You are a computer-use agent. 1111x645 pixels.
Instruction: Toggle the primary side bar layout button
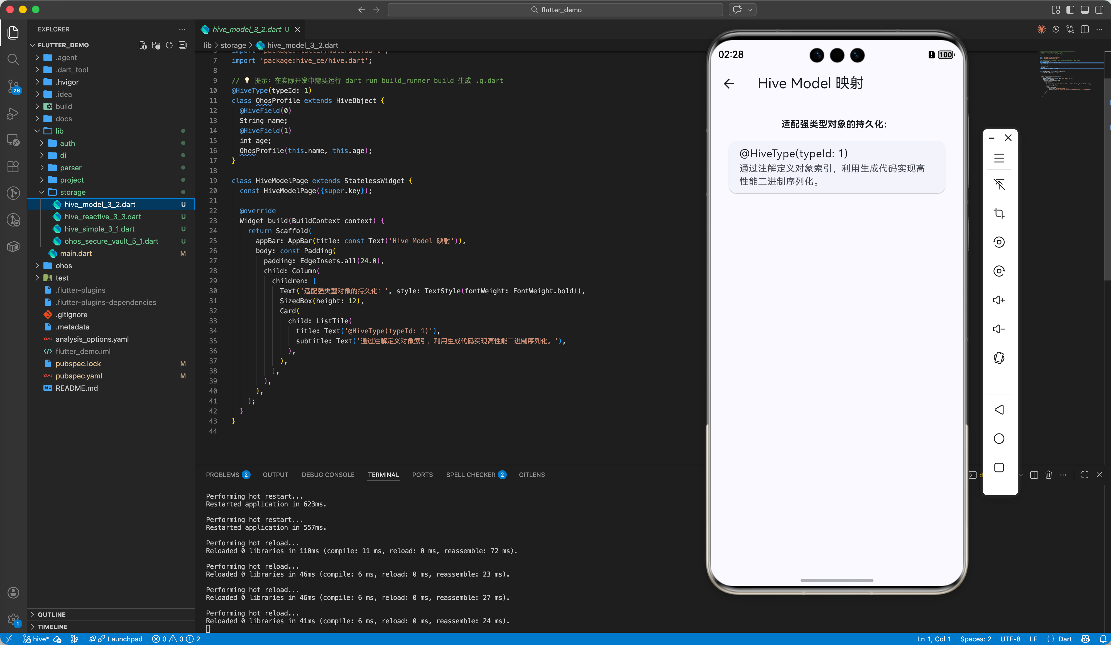1070,10
